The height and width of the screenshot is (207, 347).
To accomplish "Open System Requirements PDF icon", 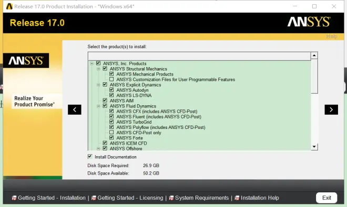I will tap(171, 198).
